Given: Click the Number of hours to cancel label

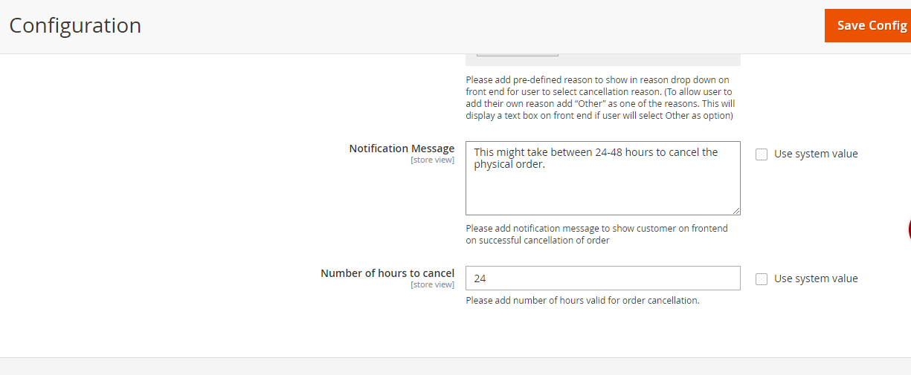Looking at the screenshot, I should click(x=387, y=273).
